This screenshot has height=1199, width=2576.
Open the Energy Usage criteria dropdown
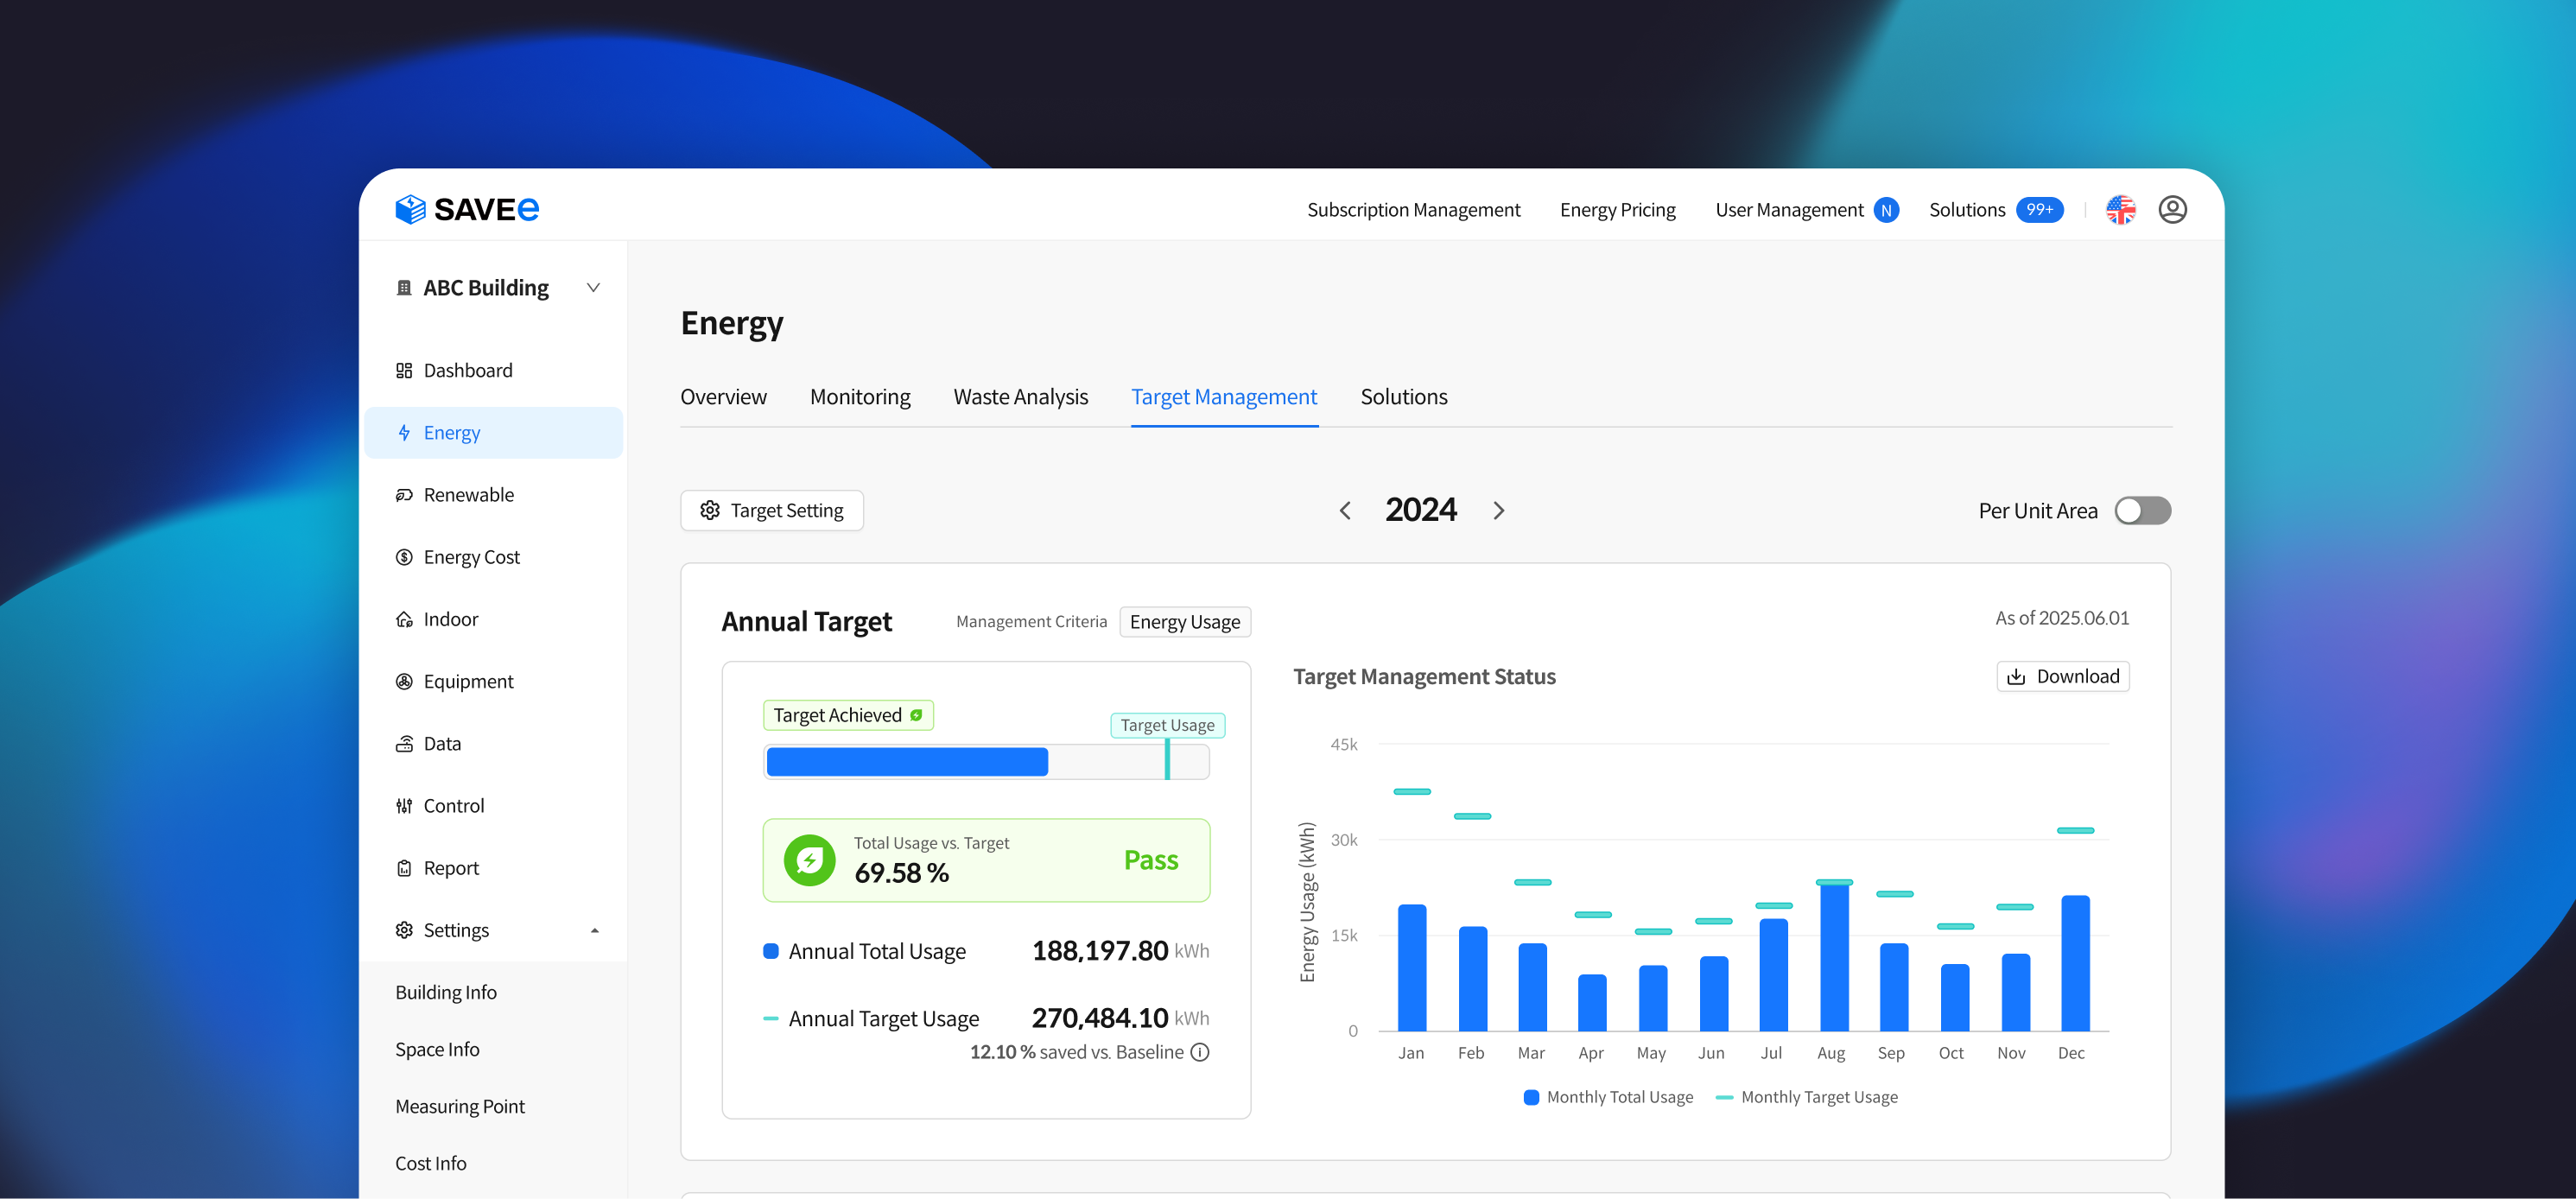click(1185, 622)
